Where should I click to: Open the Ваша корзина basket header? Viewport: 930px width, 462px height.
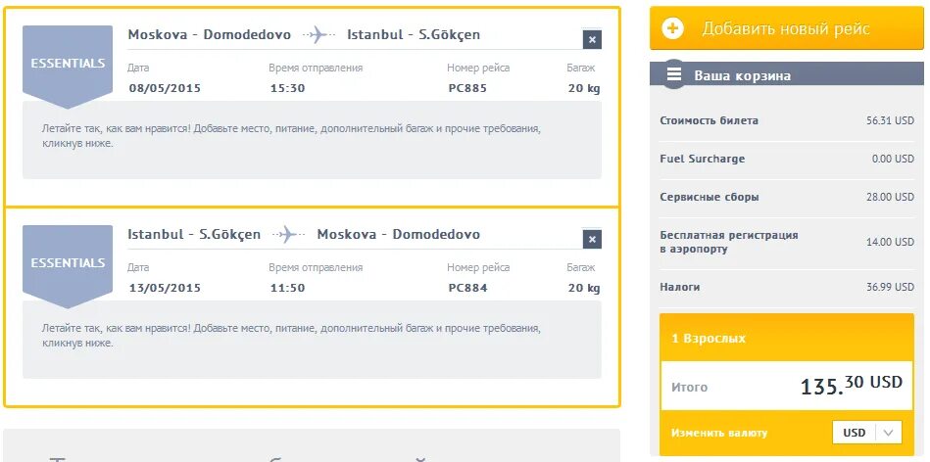(787, 75)
